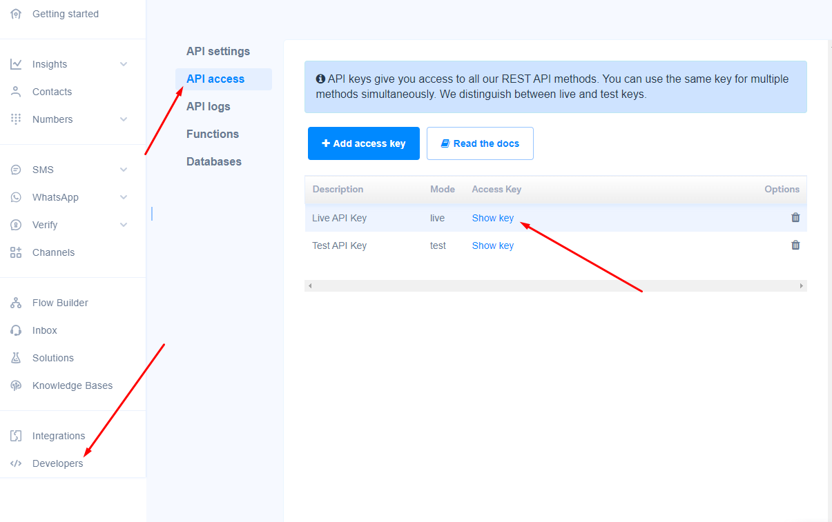Show key for Test API Key
The height and width of the screenshot is (522, 832).
pos(493,245)
